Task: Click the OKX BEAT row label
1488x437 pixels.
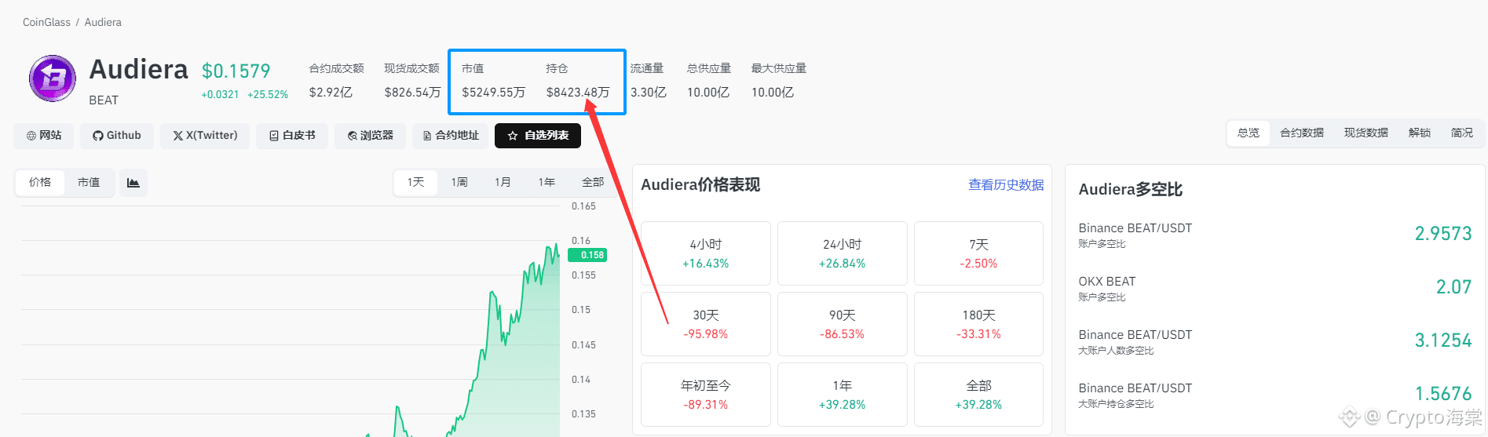Action: (1107, 282)
